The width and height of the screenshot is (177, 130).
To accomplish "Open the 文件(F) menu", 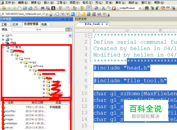I will pos(10,2).
